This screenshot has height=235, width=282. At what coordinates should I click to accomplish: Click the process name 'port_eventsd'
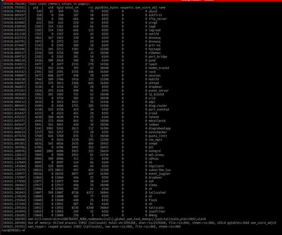point(159,110)
